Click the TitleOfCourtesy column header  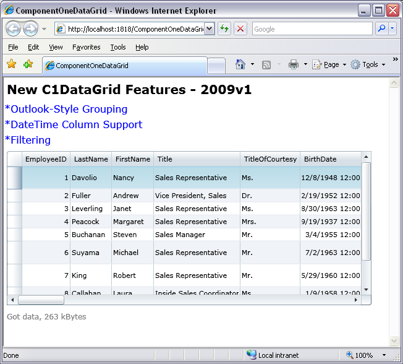click(270, 159)
